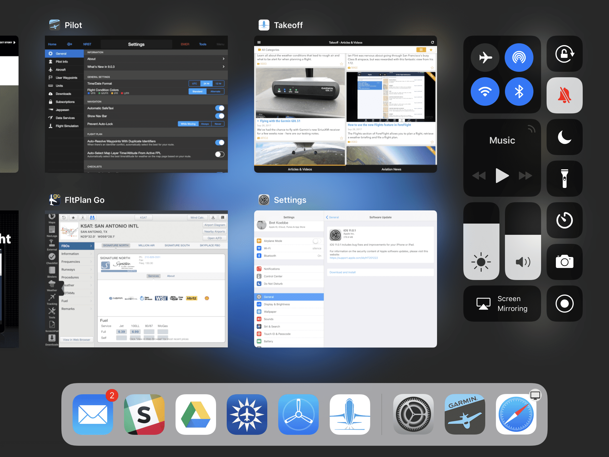Open blue starburst airplane app in dock

(x=247, y=414)
